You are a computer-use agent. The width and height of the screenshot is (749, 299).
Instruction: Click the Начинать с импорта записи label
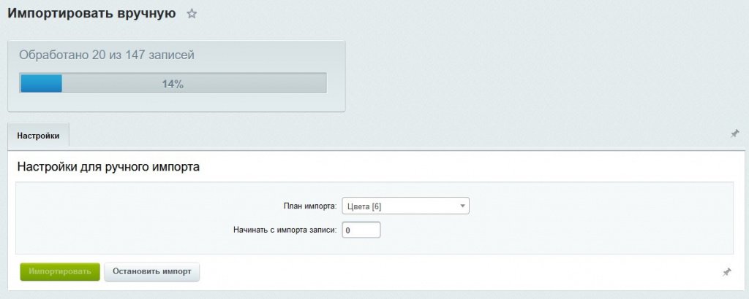click(x=284, y=230)
